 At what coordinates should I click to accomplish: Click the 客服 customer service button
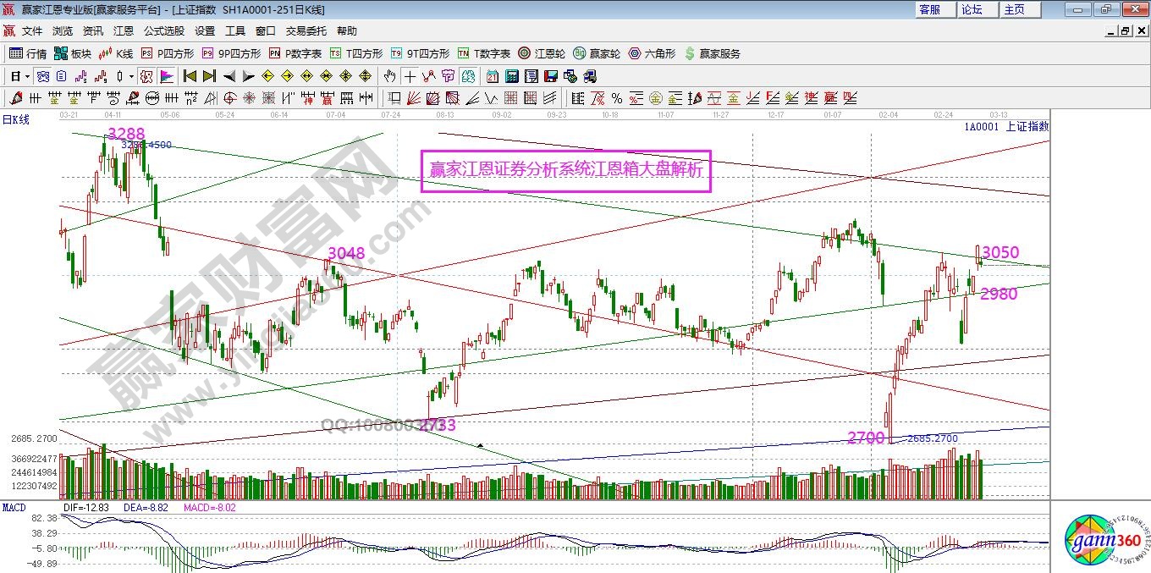point(929,9)
